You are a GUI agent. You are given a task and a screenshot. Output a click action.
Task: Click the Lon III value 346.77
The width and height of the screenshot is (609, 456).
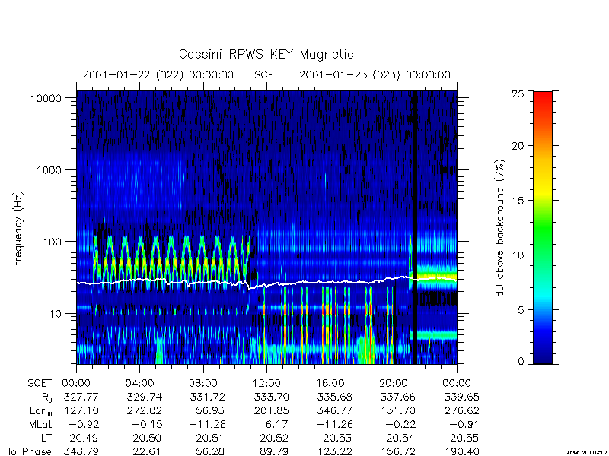point(335,410)
